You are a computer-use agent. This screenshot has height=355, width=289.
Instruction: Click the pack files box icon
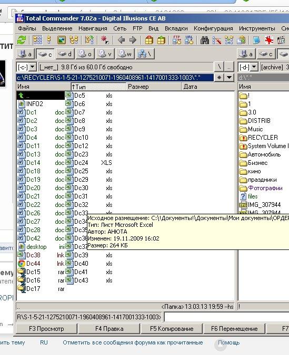coord(149,40)
